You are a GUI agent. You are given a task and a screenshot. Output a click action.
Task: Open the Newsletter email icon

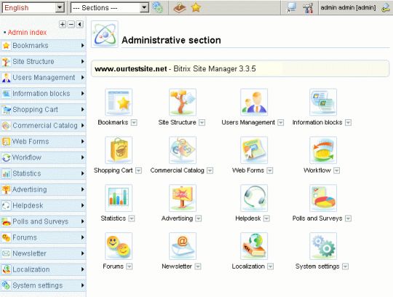(x=183, y=246)
